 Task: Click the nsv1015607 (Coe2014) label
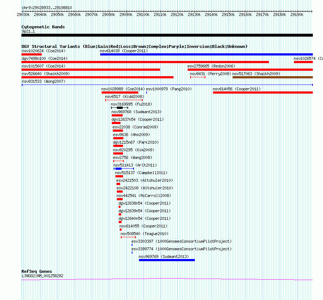point(44,66)
